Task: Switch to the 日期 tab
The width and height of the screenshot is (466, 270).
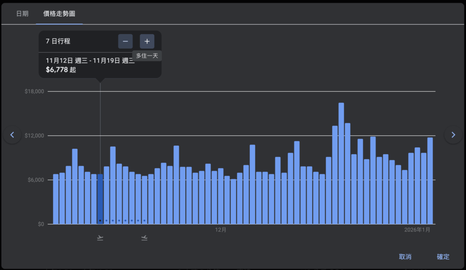Action: click(x=22, y=14)
